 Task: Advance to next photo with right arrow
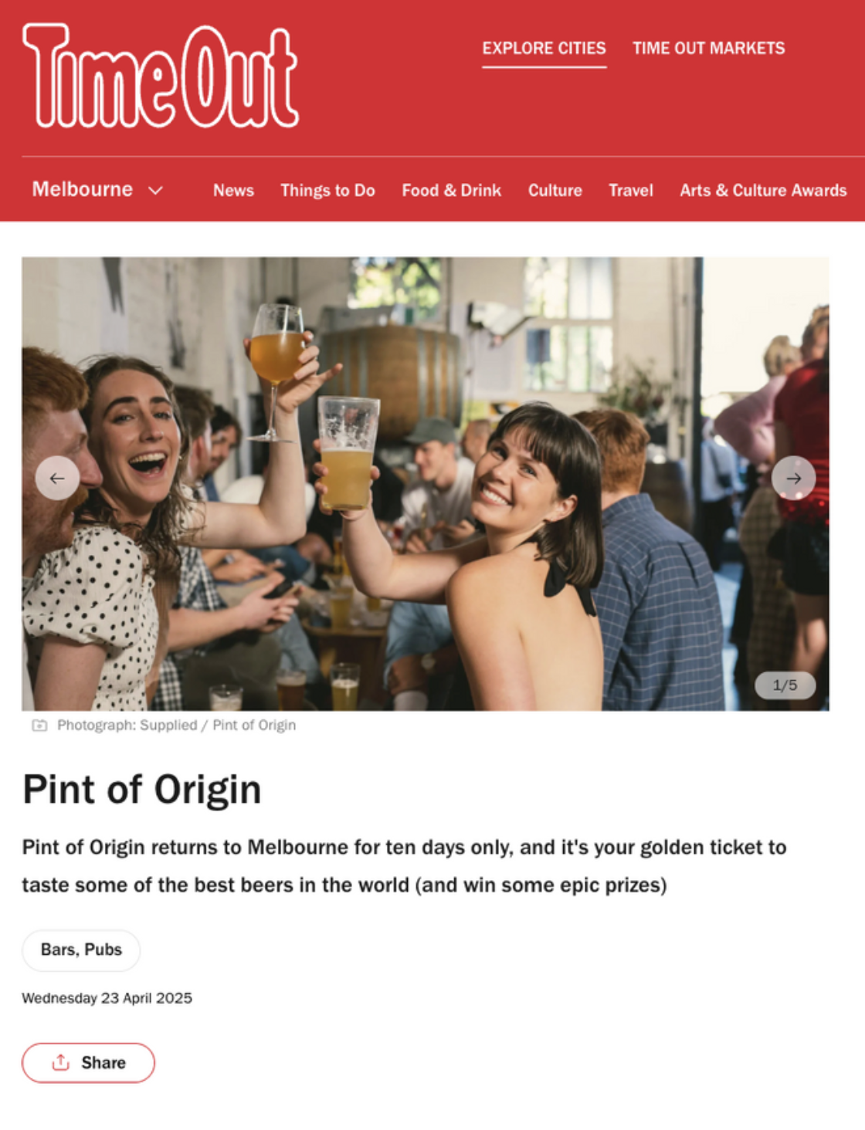[793, 478]
